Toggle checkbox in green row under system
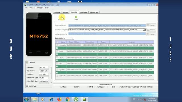The height and width of the screenshot is (102, 182). tap(57, 73)
